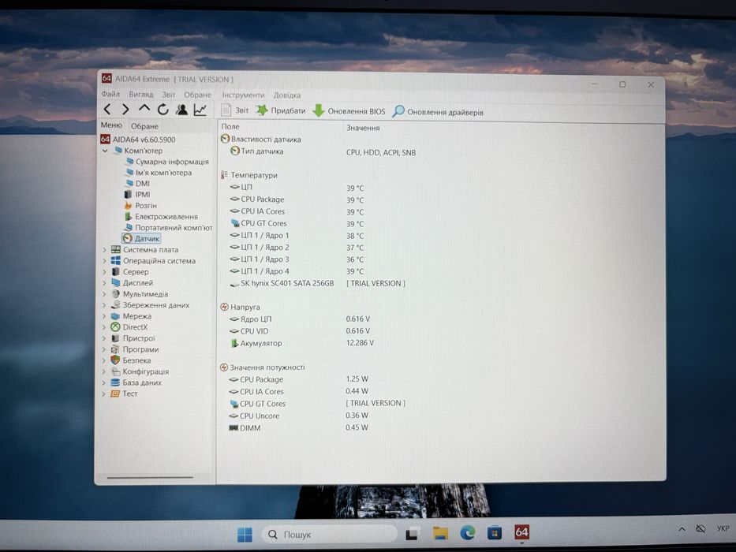Viewport: 736px width, 552px height.
Task: Select the Датчик tree item
Action: click(141, 238)
